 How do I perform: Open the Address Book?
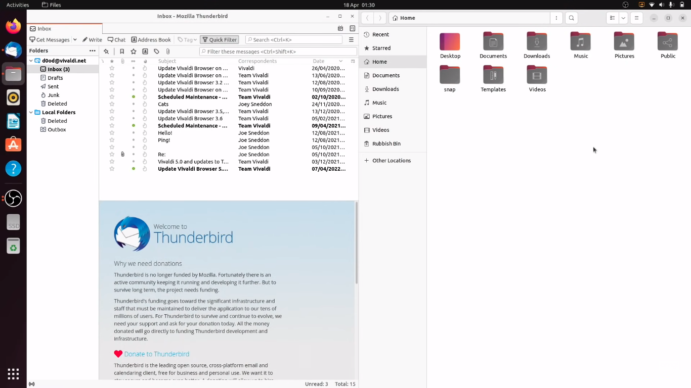click(151, 40)
